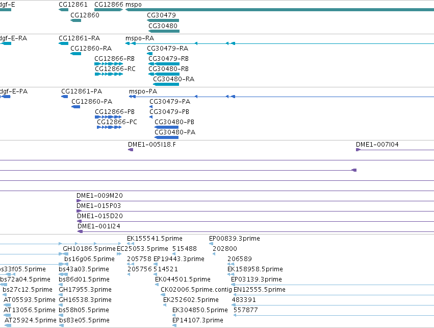Select the AT05593.5prime EST label
This screenshot has width=434, height=328.
point(30,300)
